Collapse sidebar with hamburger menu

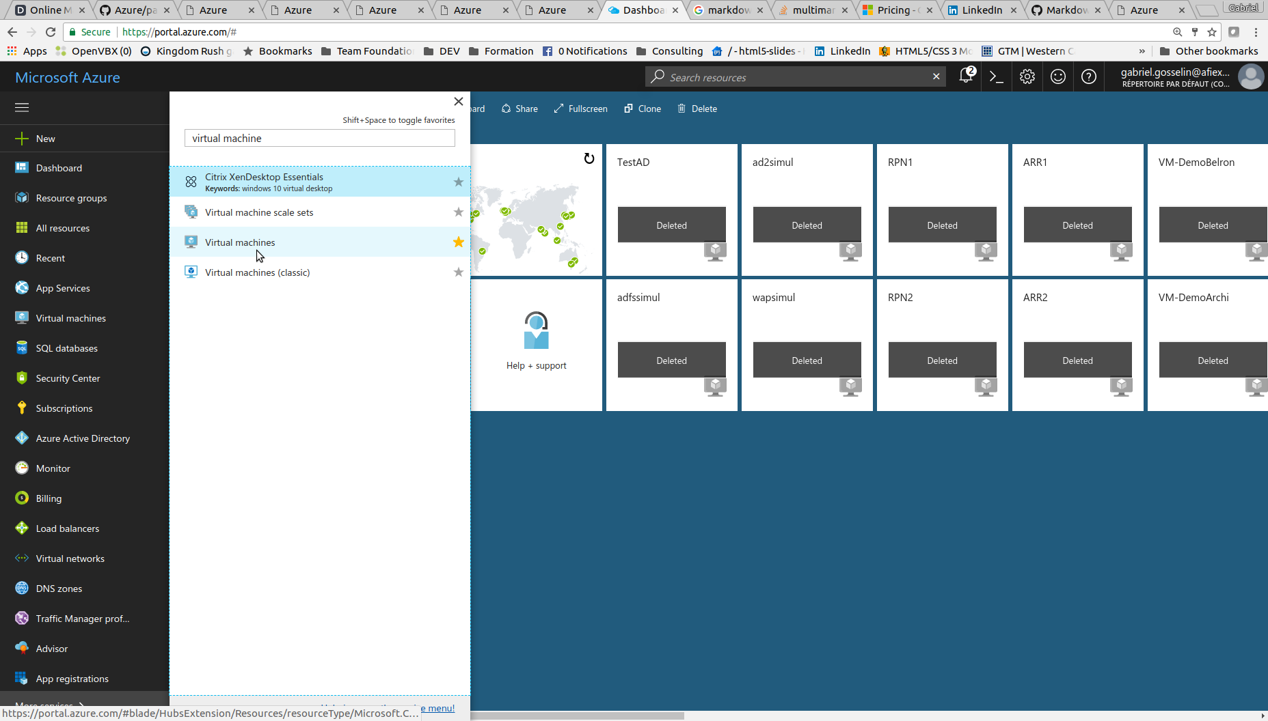click(x=22, y=107)
